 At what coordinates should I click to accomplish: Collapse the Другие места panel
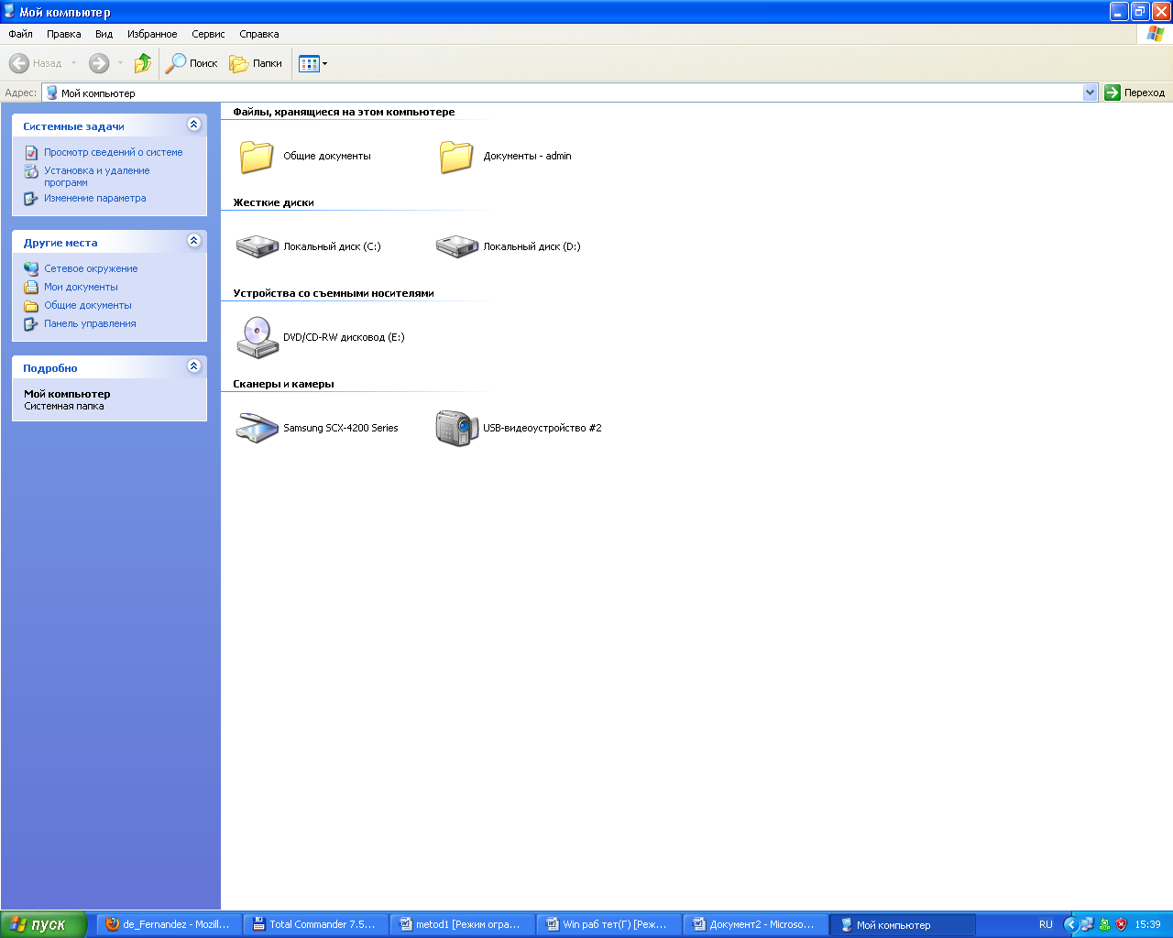coord(193,240)
